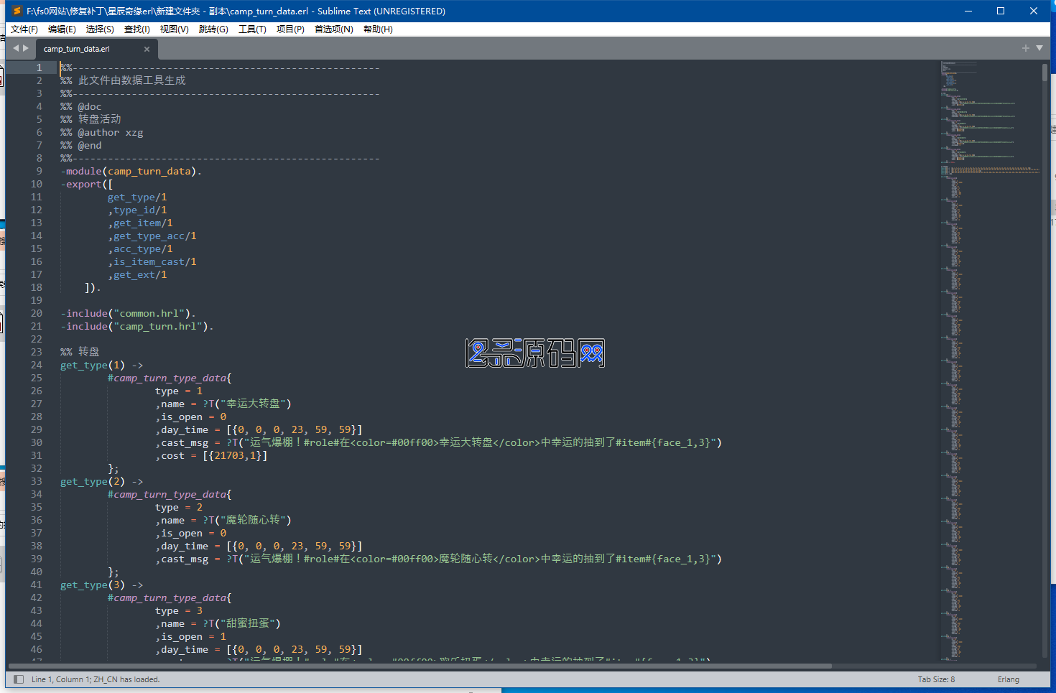The image size is (1056, 693).
Task: Close the camp_turn_data.erl tab
Action: [x=147, y=50]
